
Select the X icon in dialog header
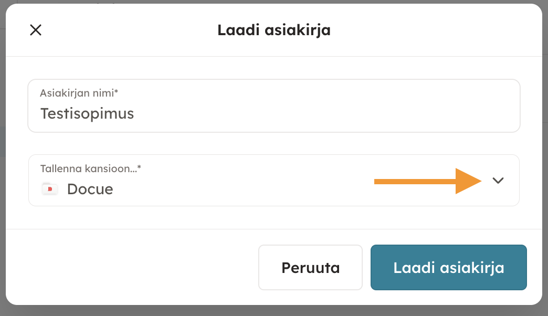(35, 30)
